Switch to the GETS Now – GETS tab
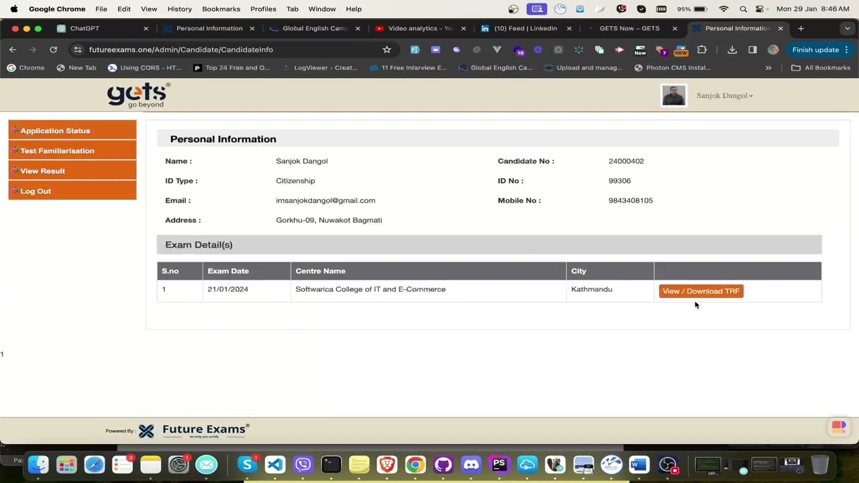This screenshot has height=483, width=859. [629, 28]
